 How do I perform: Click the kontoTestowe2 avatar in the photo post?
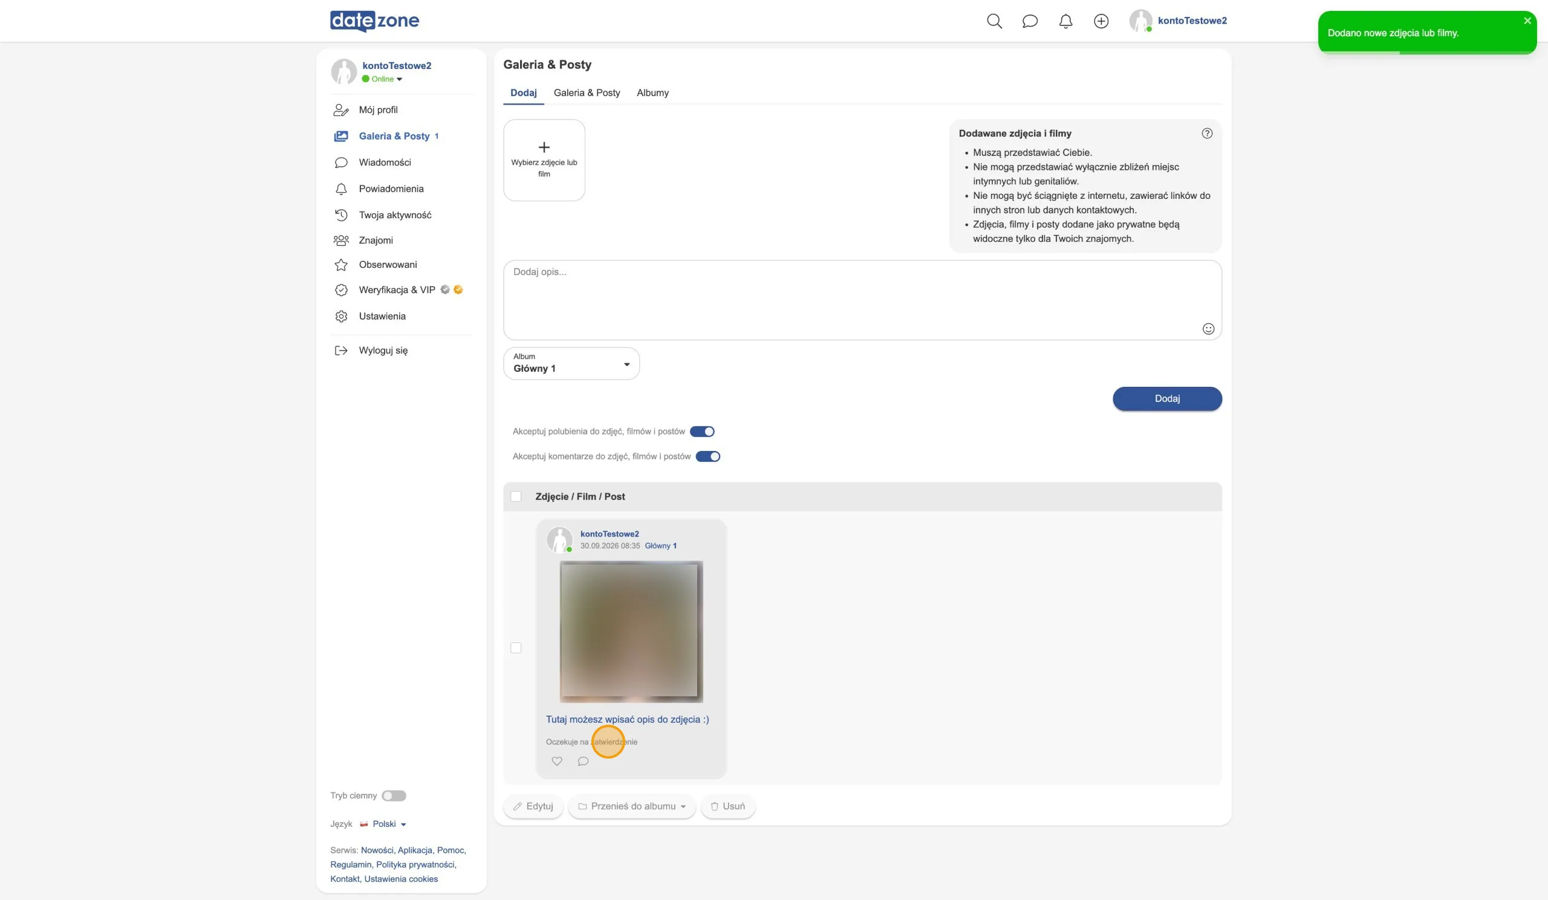click(x=559, y=540)
